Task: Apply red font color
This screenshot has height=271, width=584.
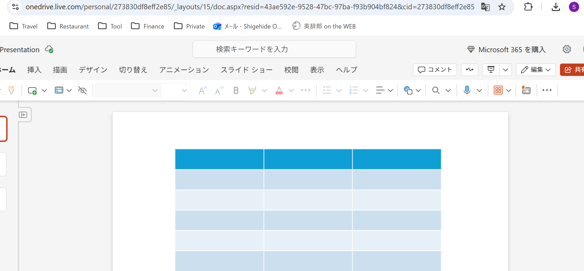Action: tap(279, 90)
